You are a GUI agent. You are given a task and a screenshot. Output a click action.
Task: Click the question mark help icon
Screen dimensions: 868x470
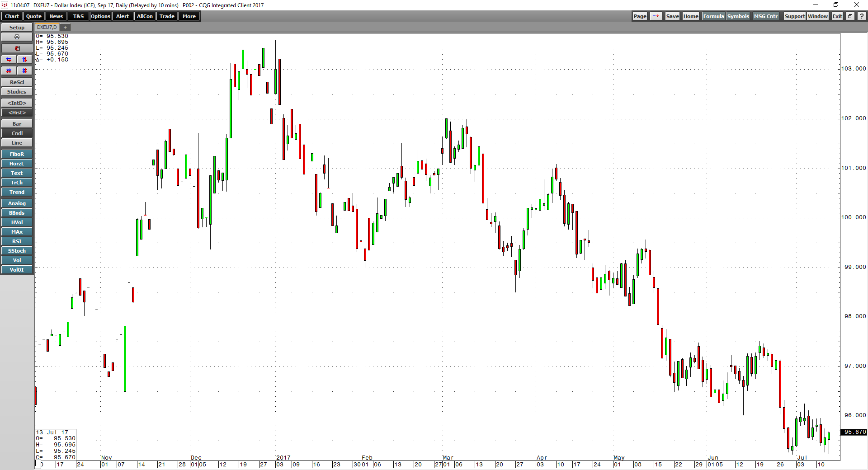862,16
